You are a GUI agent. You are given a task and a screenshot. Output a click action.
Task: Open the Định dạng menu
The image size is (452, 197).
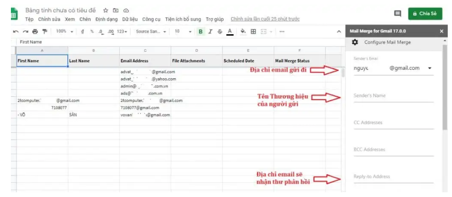click(x=106, y=19)
